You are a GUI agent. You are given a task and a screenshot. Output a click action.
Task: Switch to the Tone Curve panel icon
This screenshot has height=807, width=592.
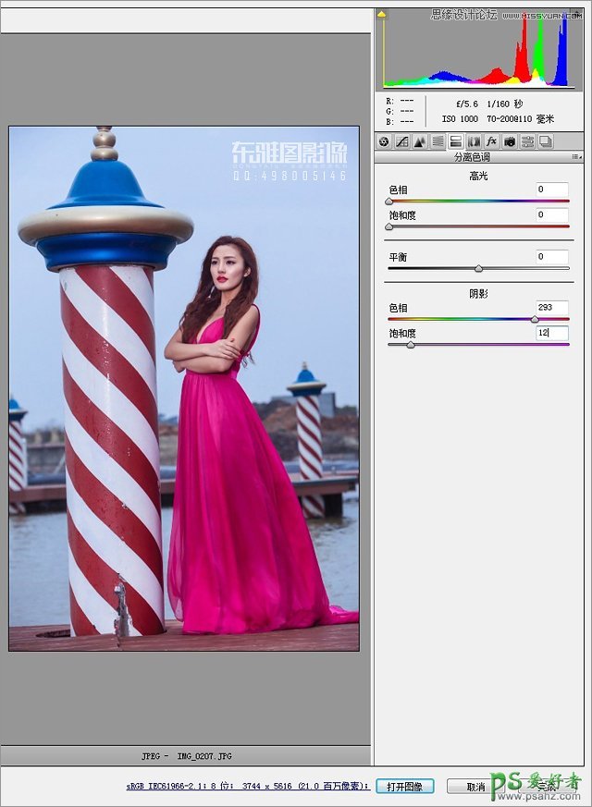click(401, 141)
